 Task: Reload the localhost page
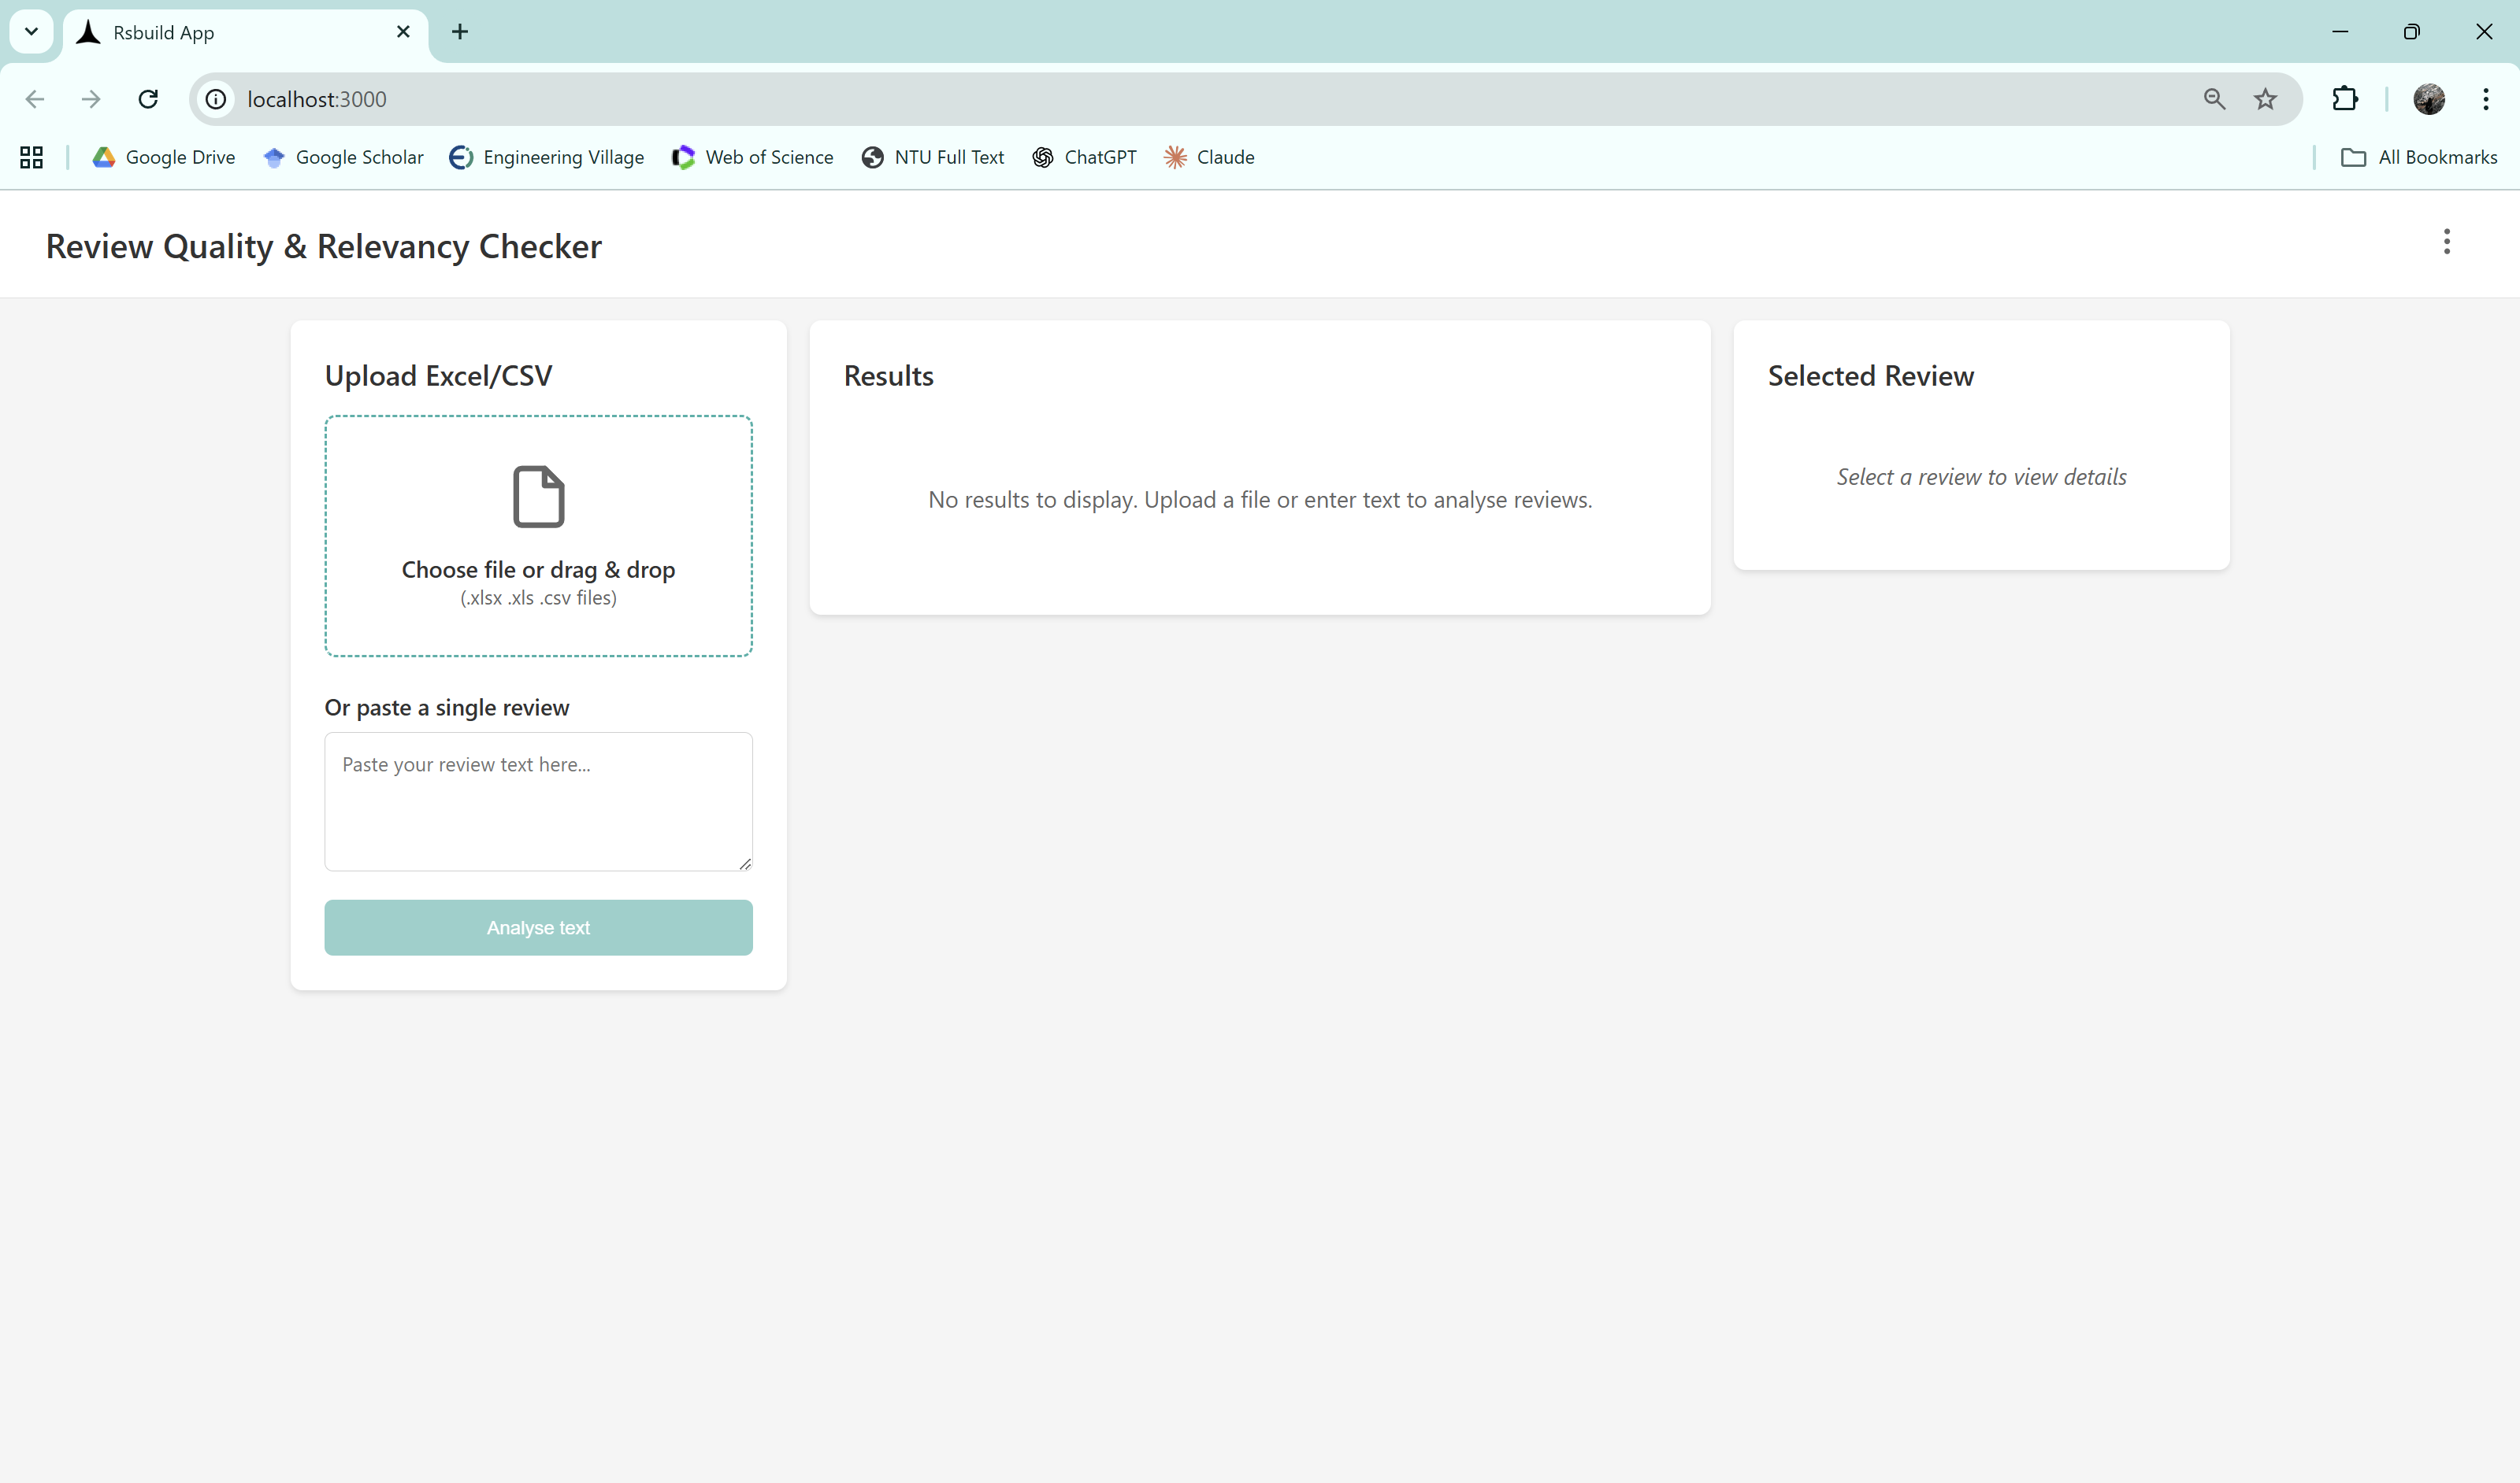(x=148, y=99)
